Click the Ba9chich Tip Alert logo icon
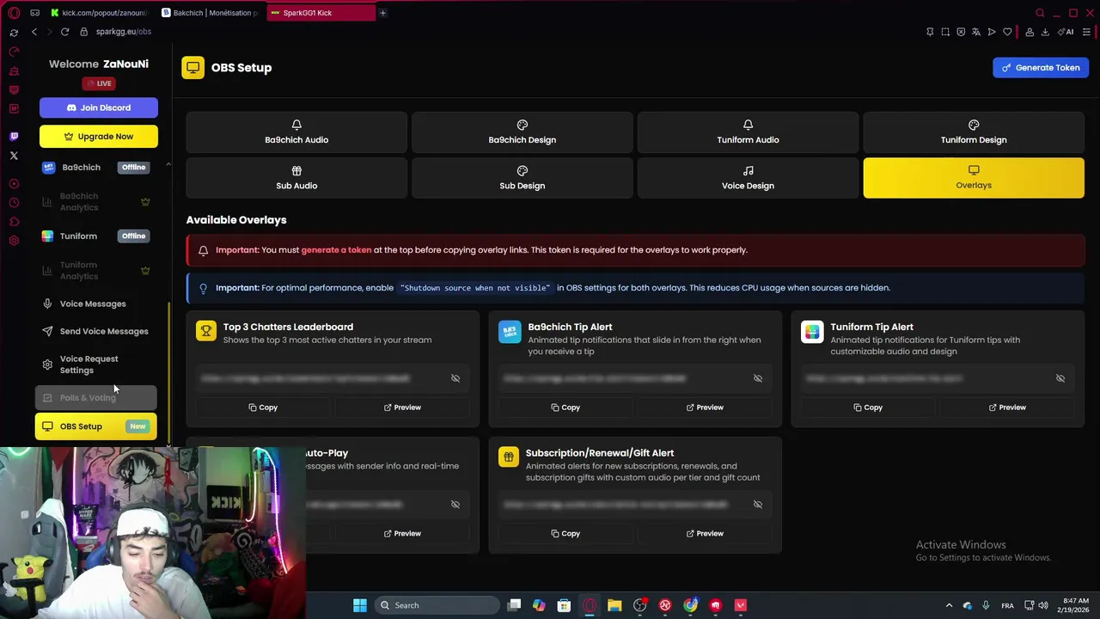This screenshot has height=619, width=1100. click(509, 331)
